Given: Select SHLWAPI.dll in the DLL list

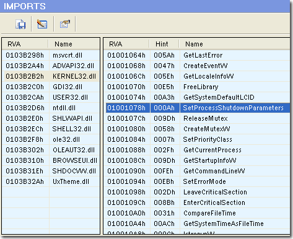Looking at the screenshot, I should [51, 118].
